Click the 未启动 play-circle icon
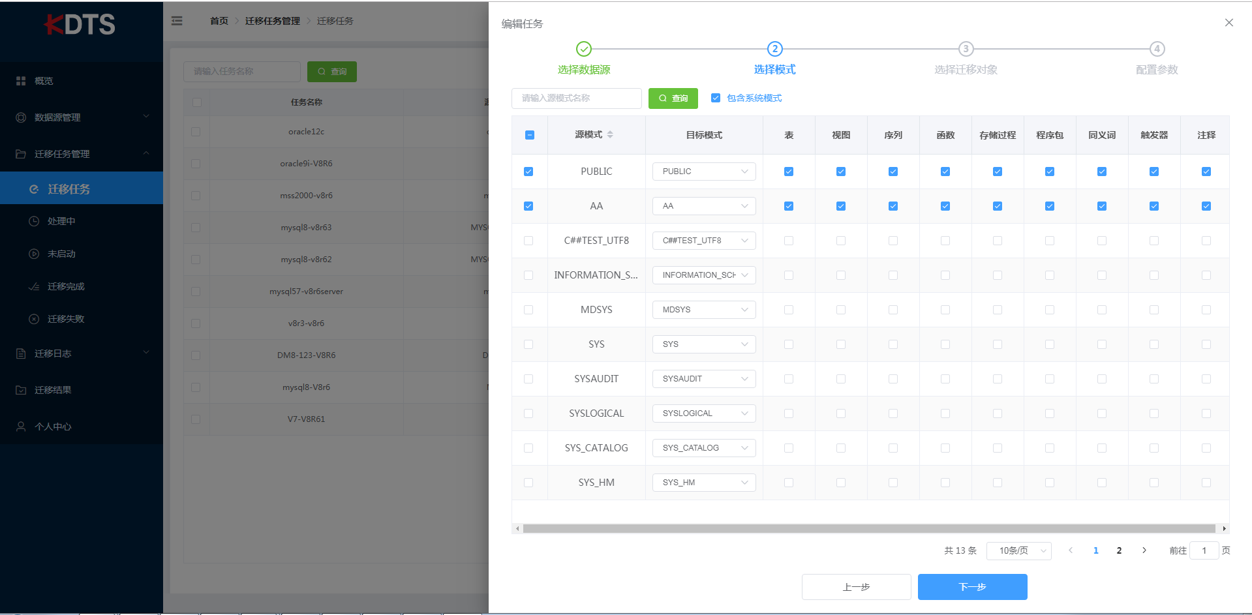 pos(34,254)
